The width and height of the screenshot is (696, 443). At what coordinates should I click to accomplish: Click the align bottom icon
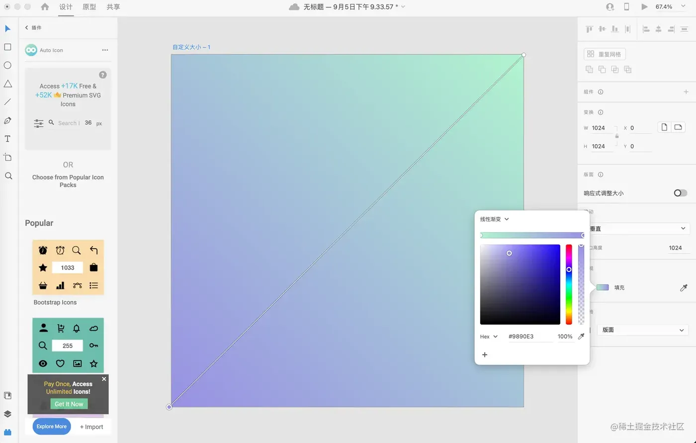coord(615,29)
